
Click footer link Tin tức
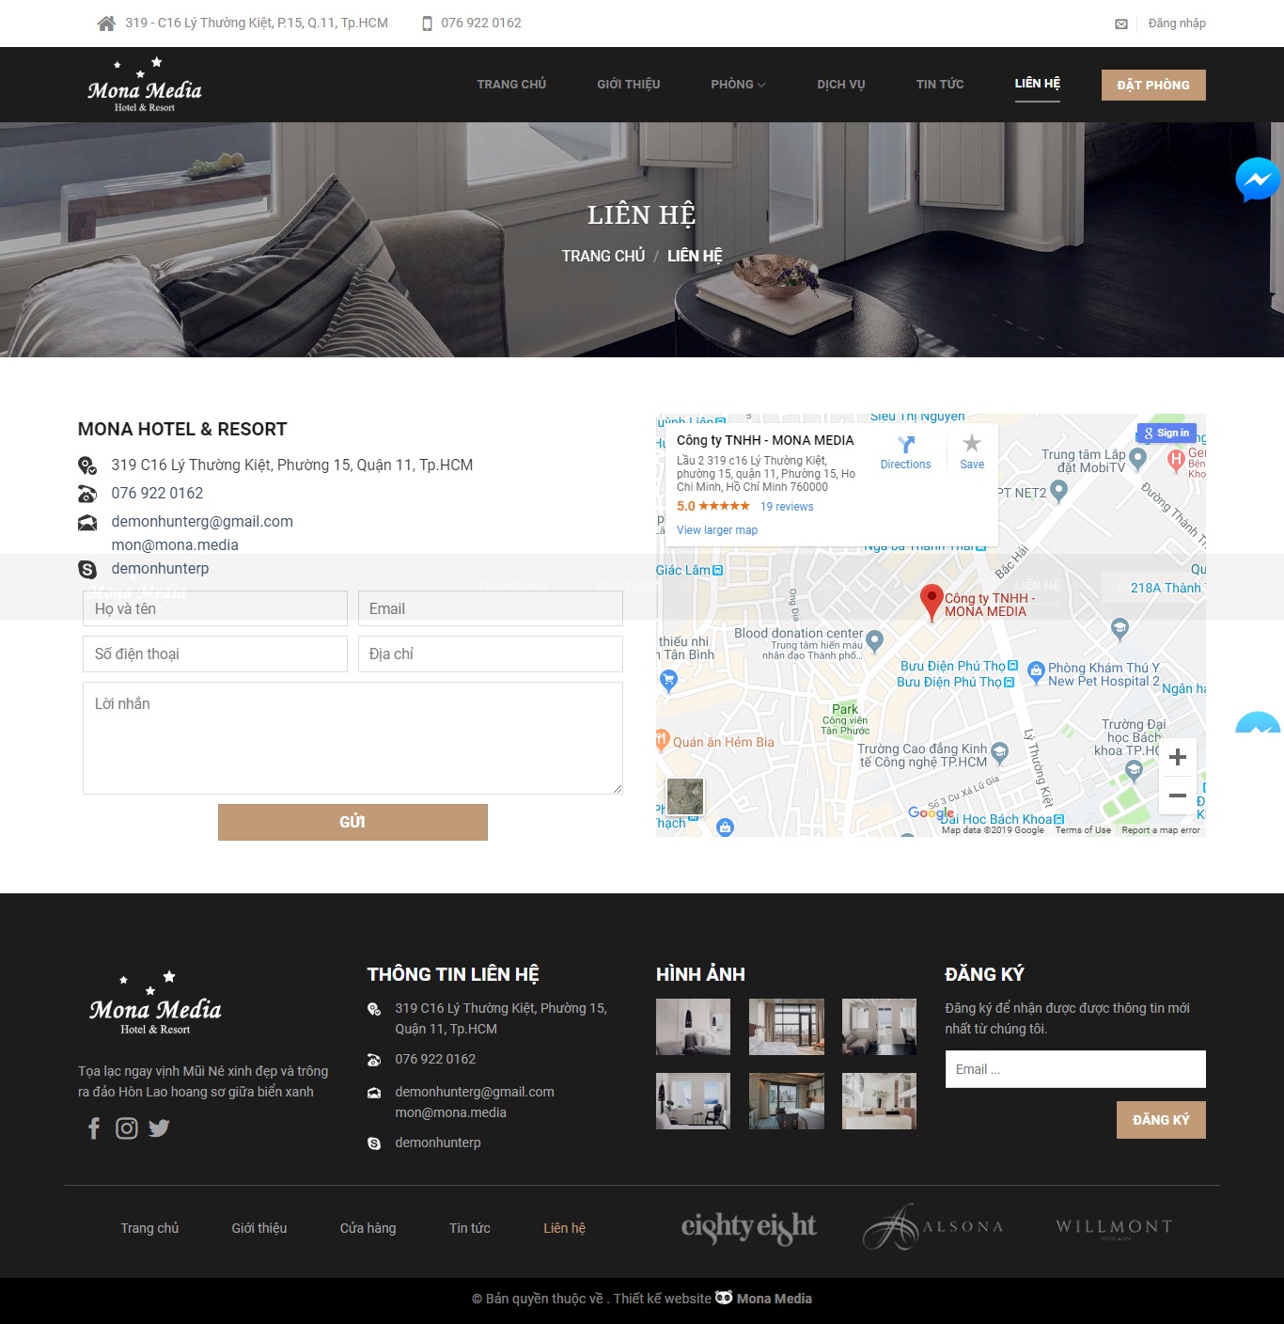tap(470, 1228)
